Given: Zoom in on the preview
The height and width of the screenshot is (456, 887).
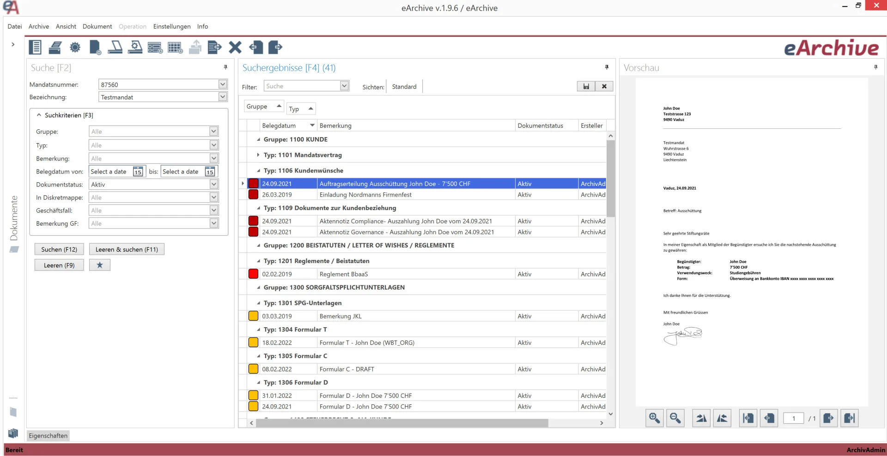Looking at the screenshot, I should [x=655, y=418].
